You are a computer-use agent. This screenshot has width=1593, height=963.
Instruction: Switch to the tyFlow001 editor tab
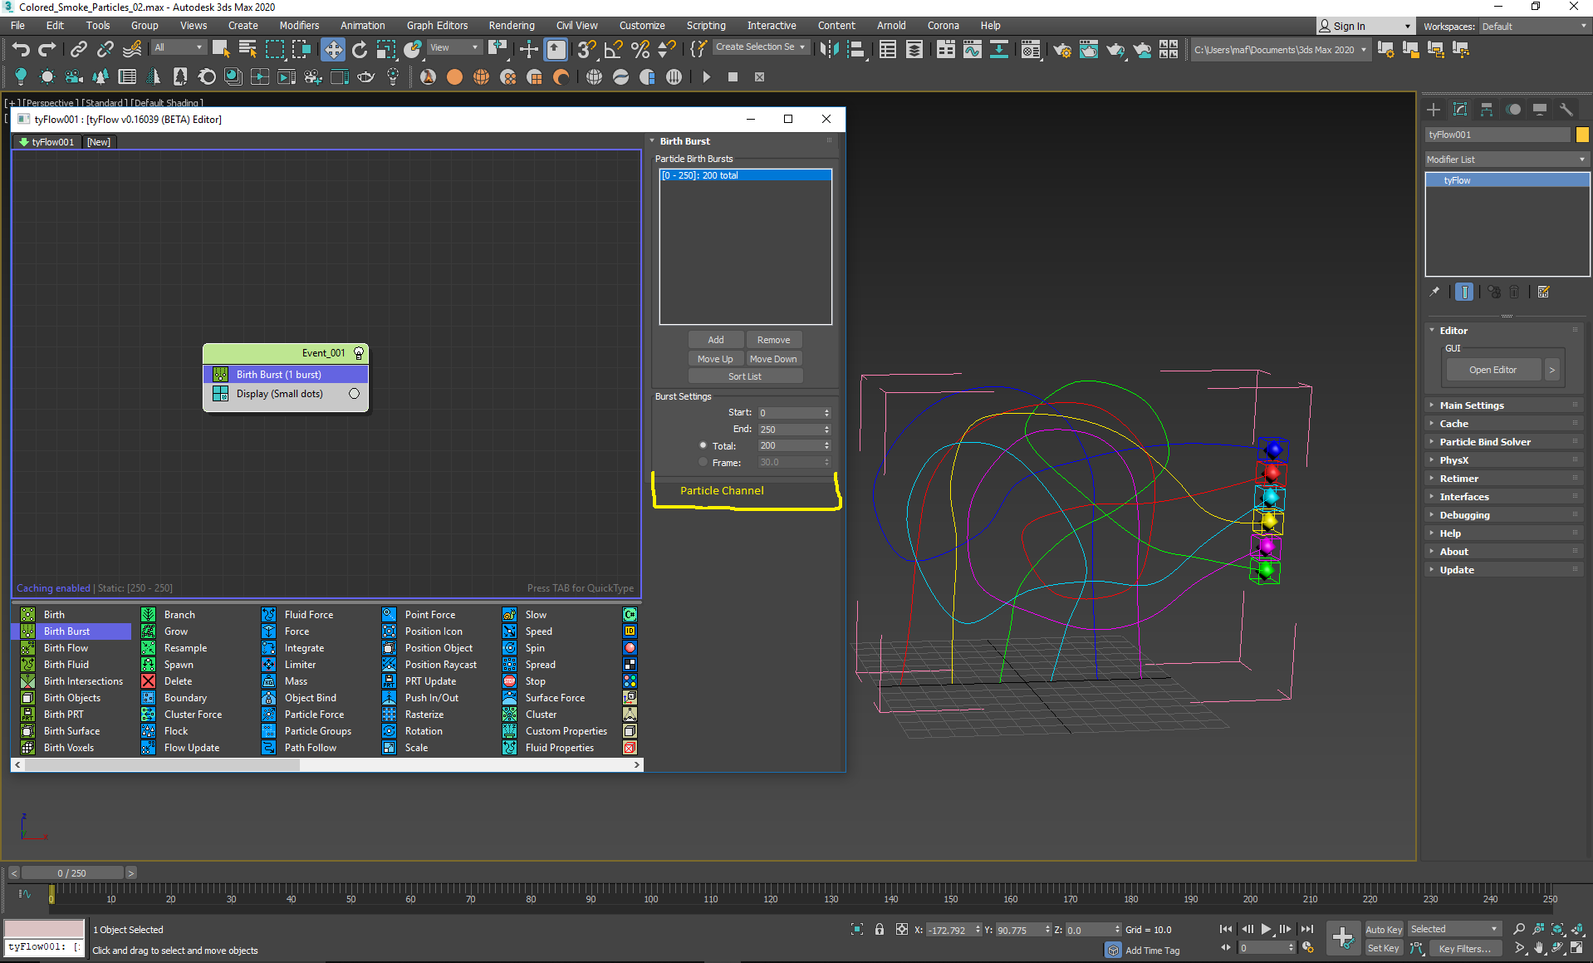click(47, 142)
